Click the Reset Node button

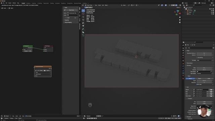click(x=71, y=10)
